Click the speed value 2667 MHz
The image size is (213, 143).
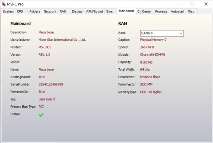(x=147, y=47)
